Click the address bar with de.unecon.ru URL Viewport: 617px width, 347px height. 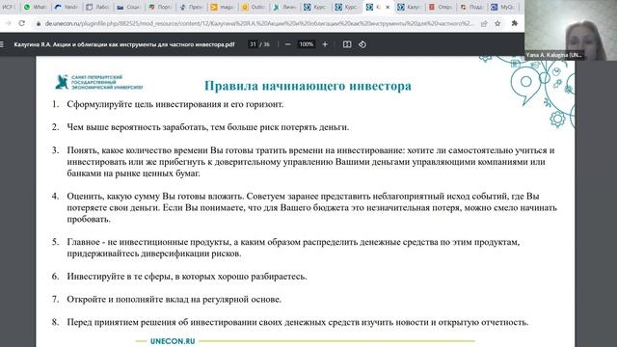(x=258, y=23)
